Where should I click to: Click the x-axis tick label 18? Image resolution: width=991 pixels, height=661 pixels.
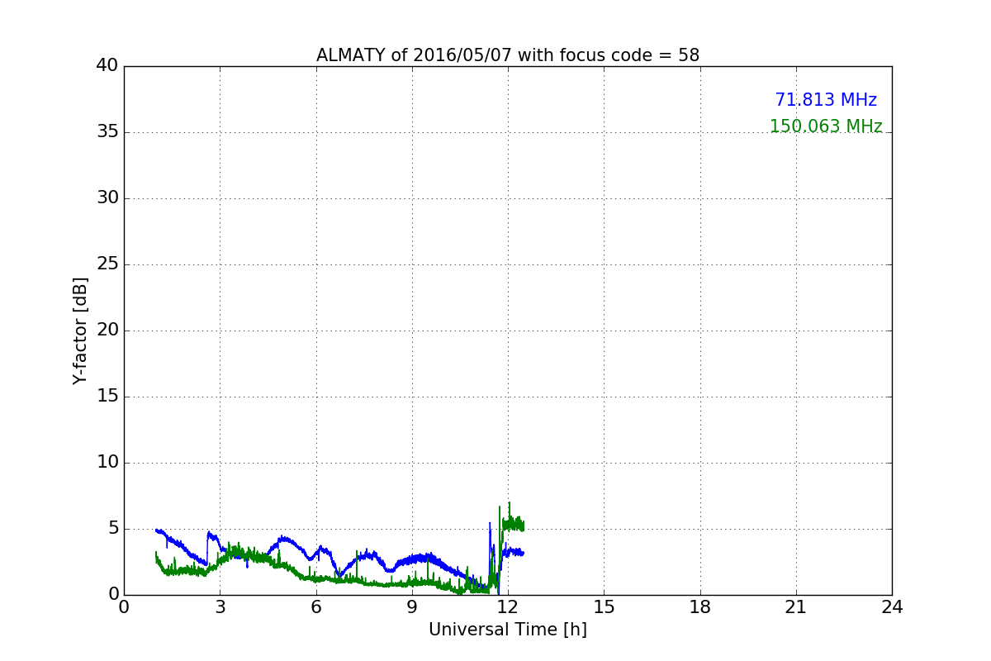[700, 607]
